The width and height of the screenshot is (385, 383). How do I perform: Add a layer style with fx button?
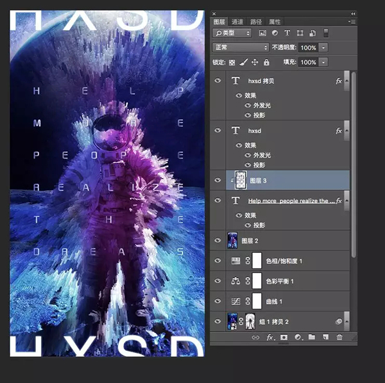270,338
